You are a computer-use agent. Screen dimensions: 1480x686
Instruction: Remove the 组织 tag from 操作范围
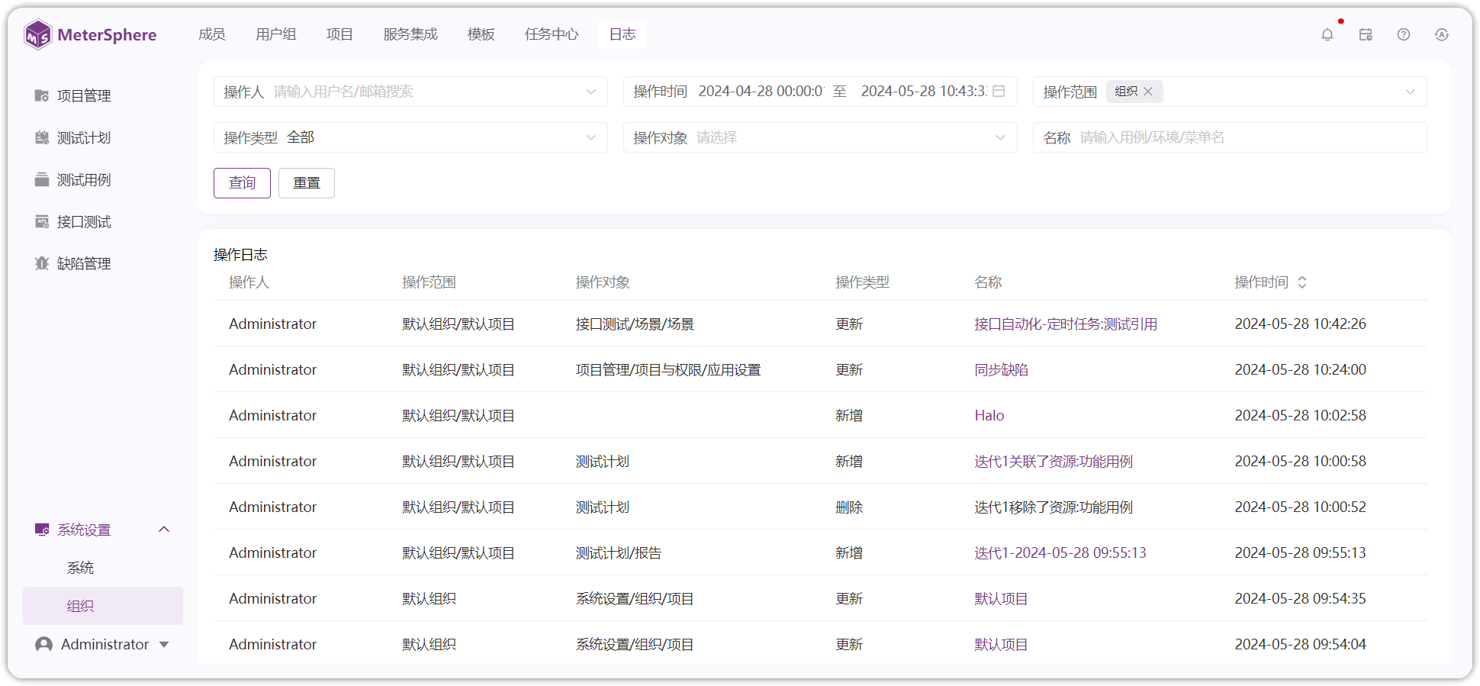[x=1148, y=91]
